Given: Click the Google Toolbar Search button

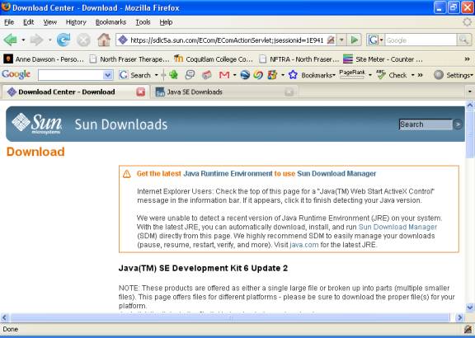Looking at the screenshot, I should 134,75.
